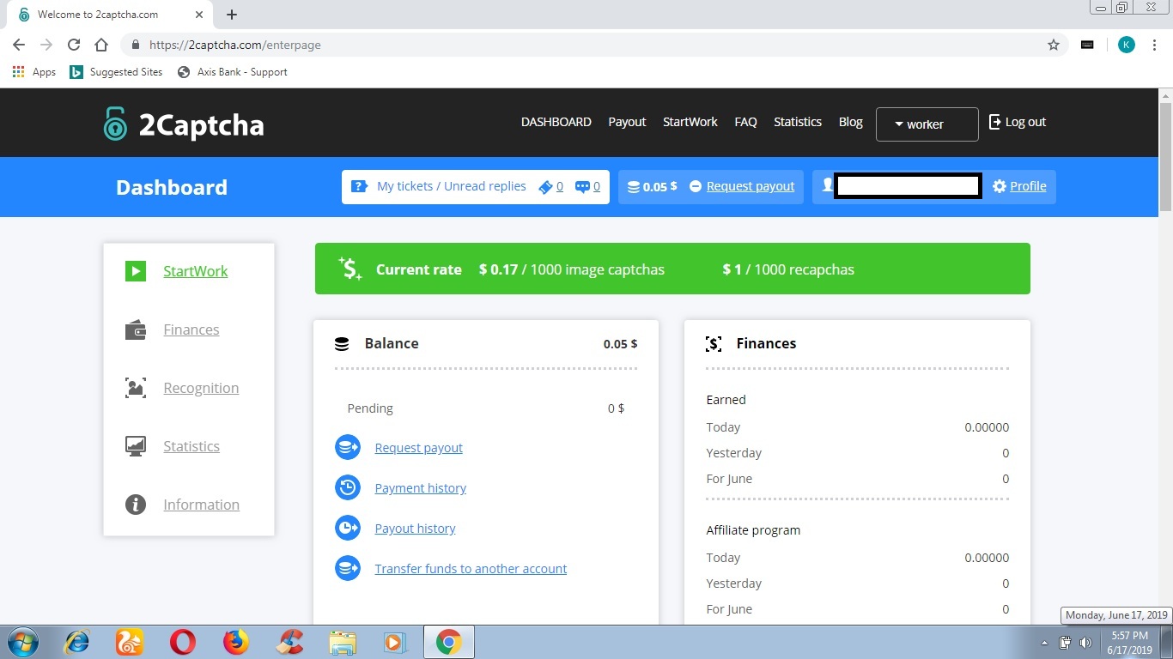1173x659 pixels.
Task: Click the Request payout coins icon in Balance card
Action: [348, 448]
